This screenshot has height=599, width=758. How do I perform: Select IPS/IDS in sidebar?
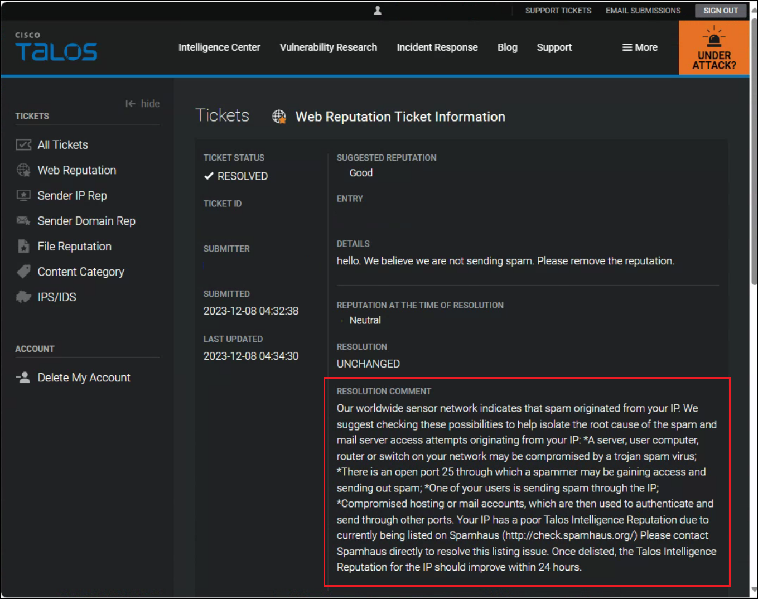[x=57, y=297]
